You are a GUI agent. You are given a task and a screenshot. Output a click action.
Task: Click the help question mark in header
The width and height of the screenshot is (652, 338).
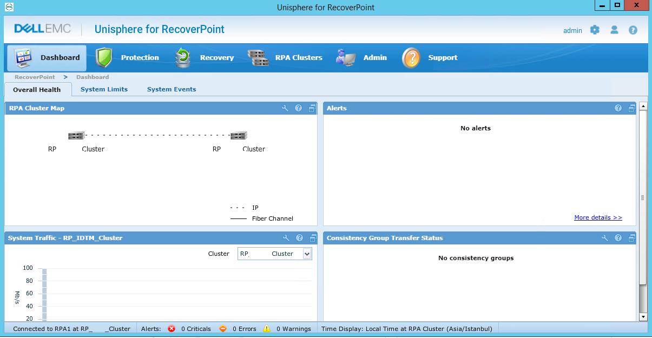(x=633, y=30)
